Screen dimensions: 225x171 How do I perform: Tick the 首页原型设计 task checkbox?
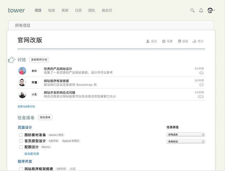click(x=21, y=141)
